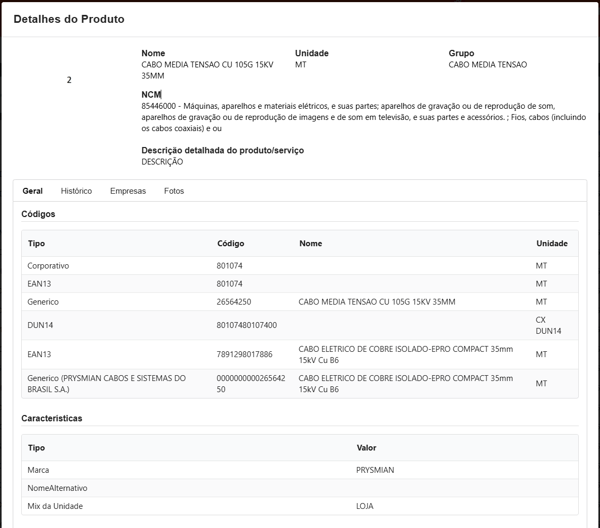Click the Código column header
Viewport: 600px width, 528px height.
231,244
